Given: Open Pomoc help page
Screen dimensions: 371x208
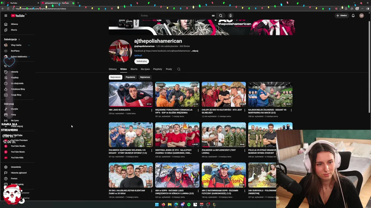Looking at the screenshot, I should pyautogui.click(x=14, y=179).
